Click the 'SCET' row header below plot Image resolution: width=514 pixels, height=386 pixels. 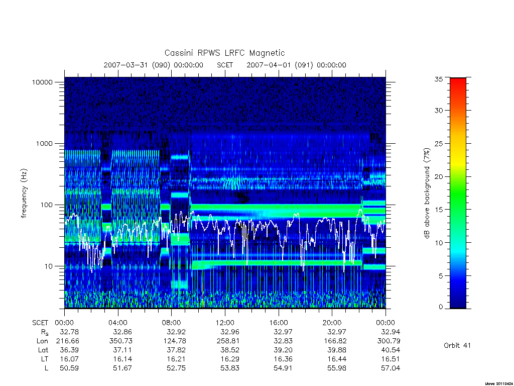tap(40, 323)
